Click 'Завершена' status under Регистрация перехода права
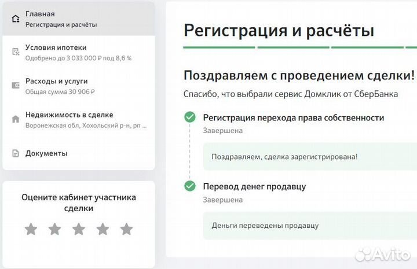This screenshot has width=417, height=269. pyautogui.click(x=223, y=131)
